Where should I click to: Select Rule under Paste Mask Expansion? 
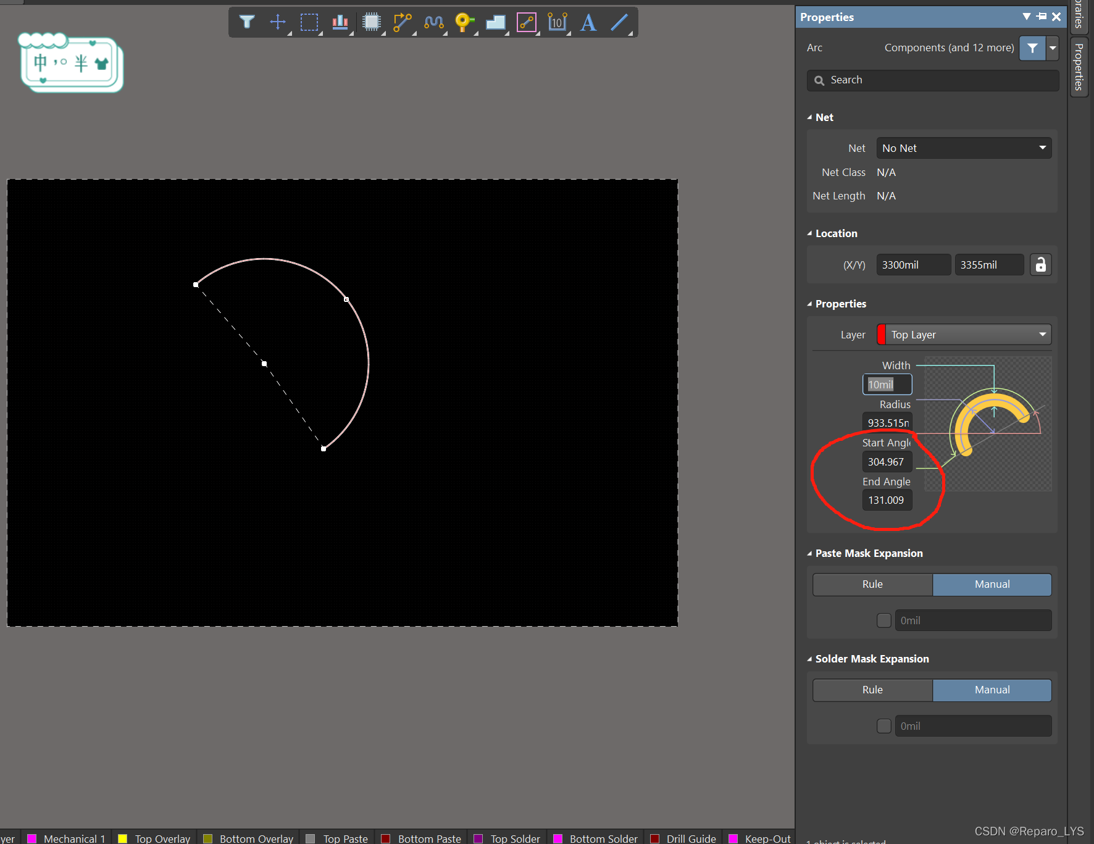(872, 584)
